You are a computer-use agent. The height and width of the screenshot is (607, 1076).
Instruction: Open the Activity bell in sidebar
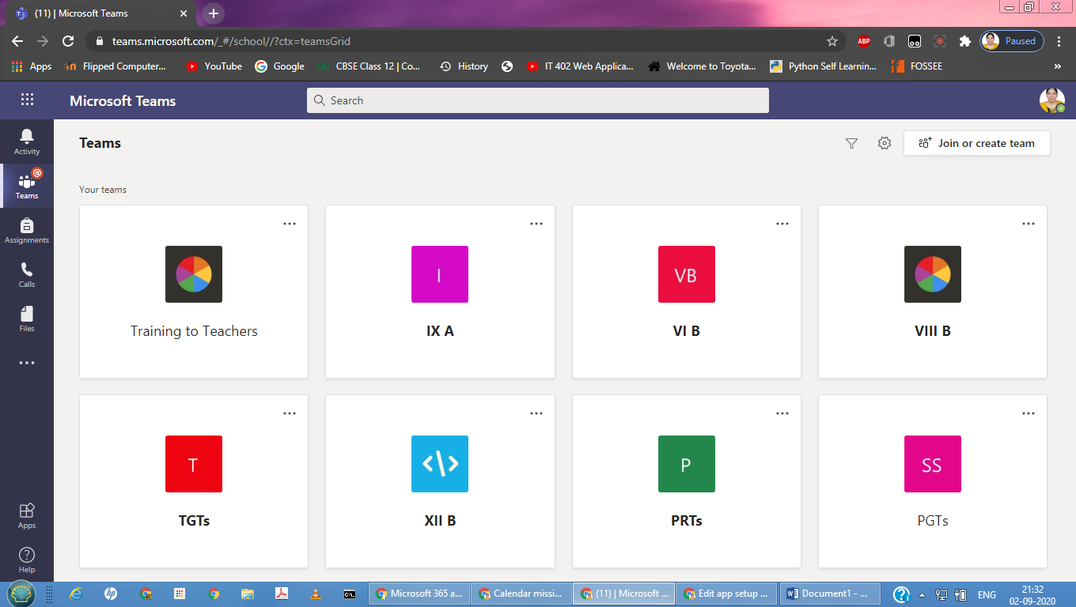27,141
